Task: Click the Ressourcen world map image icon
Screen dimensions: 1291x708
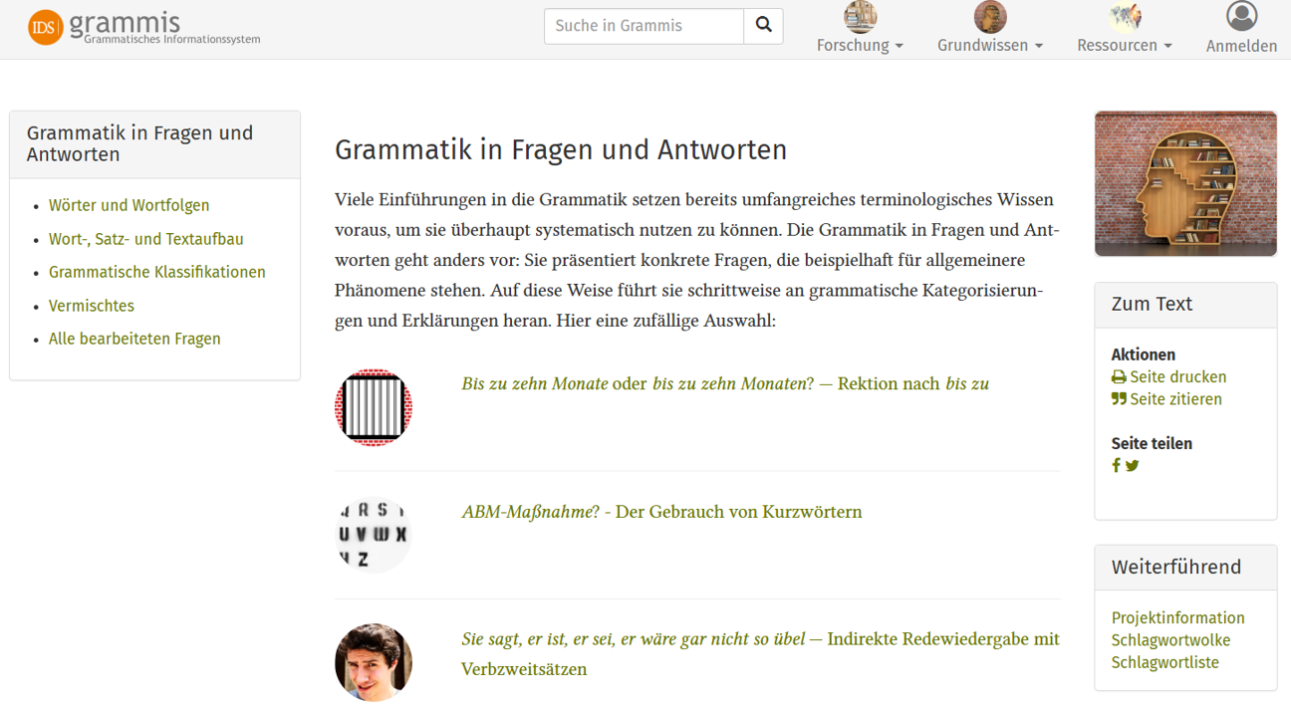Action: 1123,15
